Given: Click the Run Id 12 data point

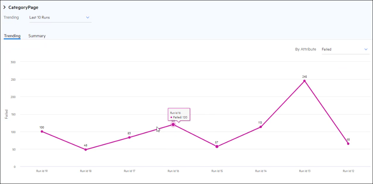Looking at the screenshot, I should click(348, 144).
